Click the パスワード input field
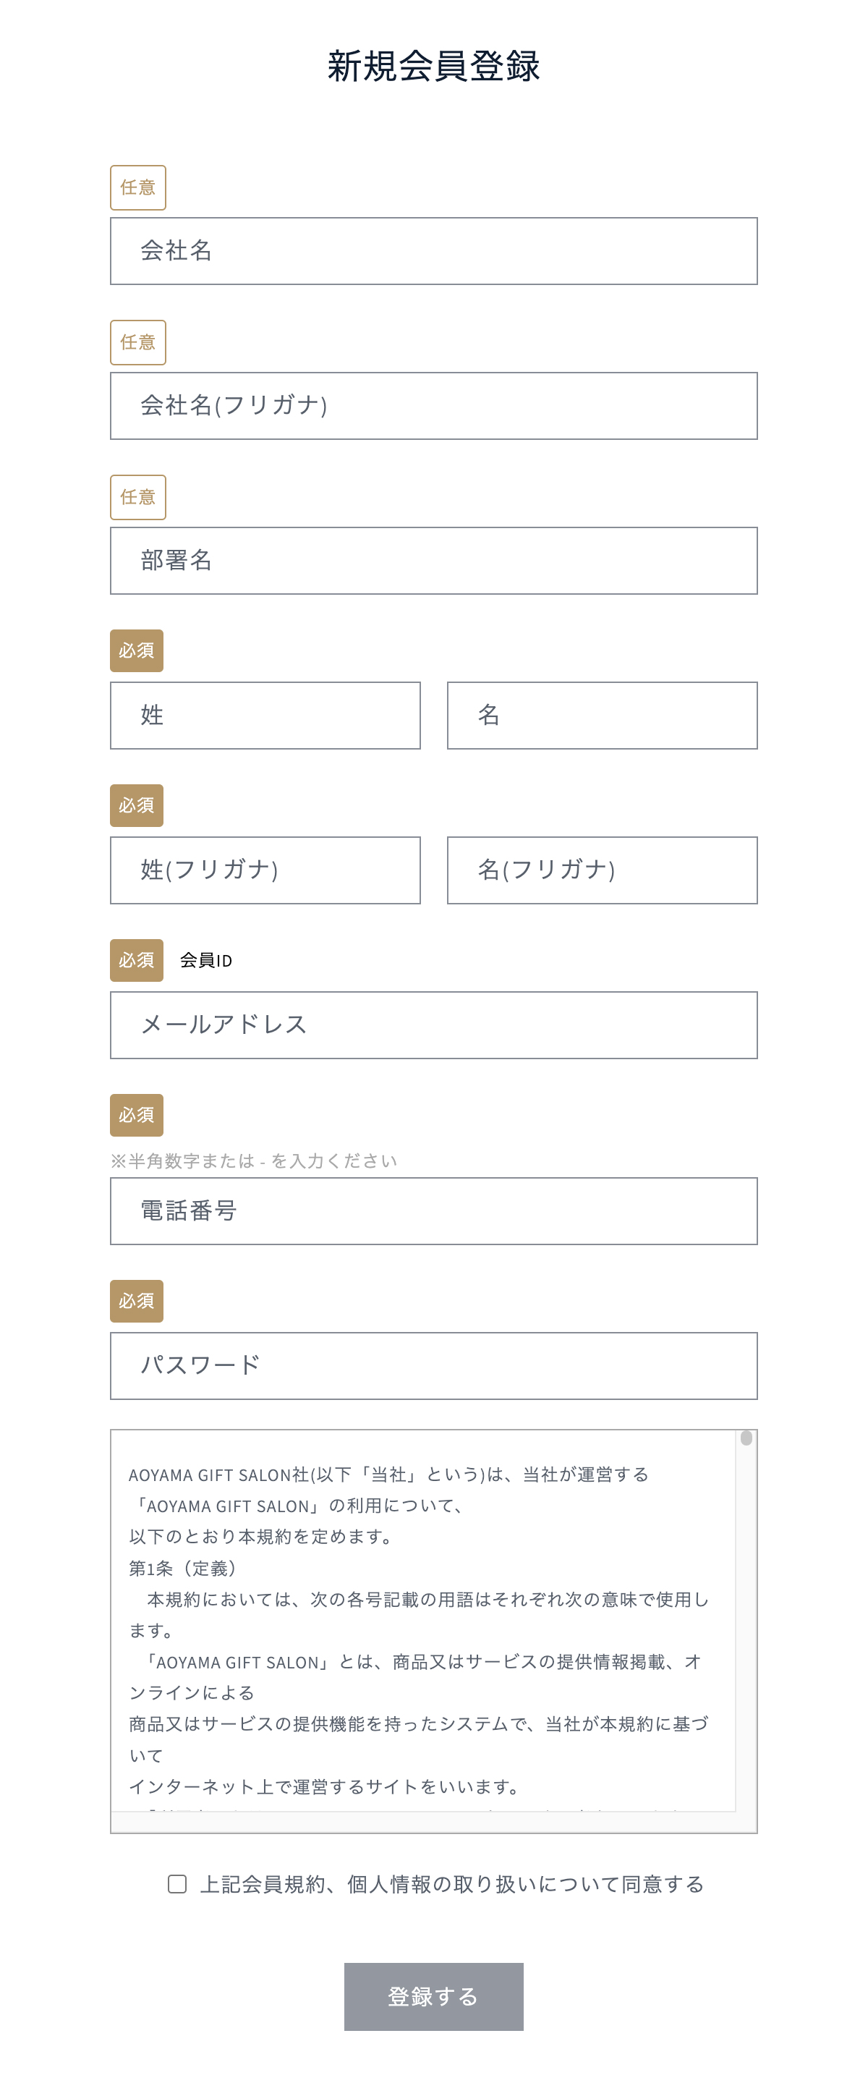The width and height of the screenshot is (868, 2083). coord(433,1365)
